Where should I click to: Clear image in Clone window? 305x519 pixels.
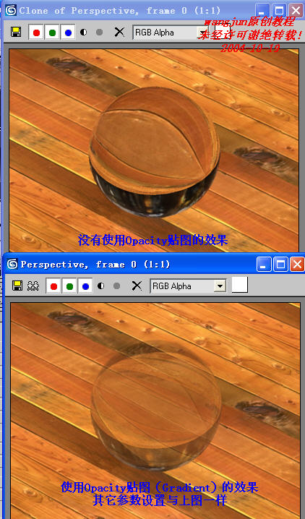pyautogui.click(x=119, y=32)
